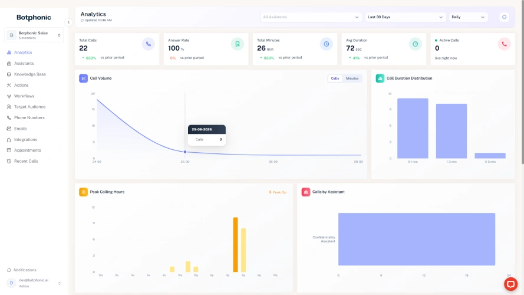This screenshot has width=524, height=295.
Task: Click the Recent Calls clock icon
Action: tap(9, 161)
